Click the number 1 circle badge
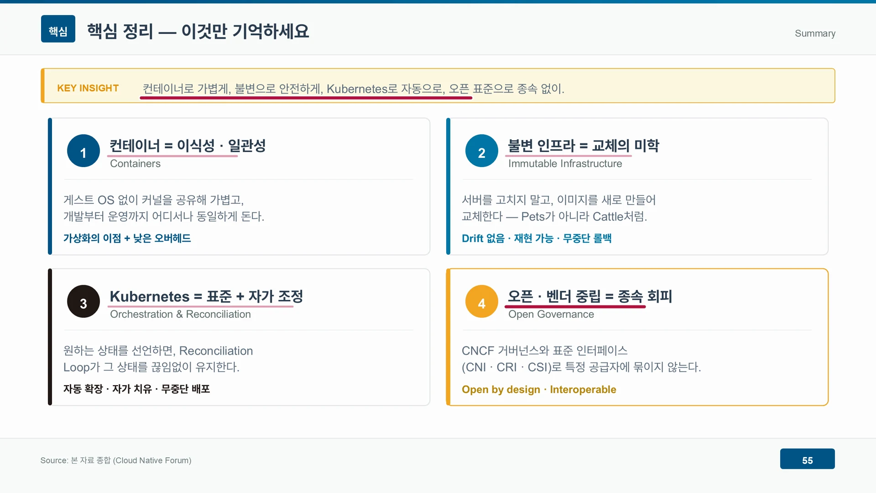Screen dimensions: 876x493 click(x=83, y=151)
